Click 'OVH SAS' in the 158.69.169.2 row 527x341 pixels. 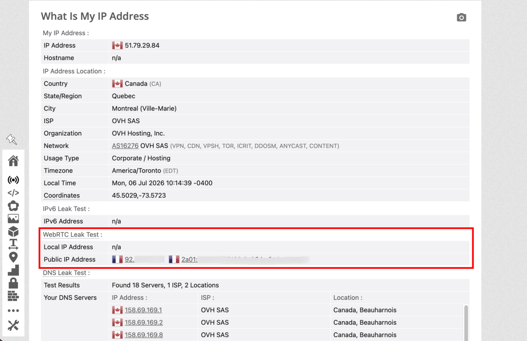pos(215,322)
